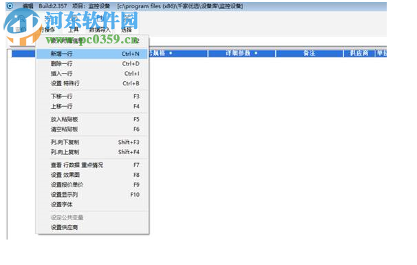Choose 设置供应商 menu item
The height and width of the screenshot is (265, 417).
(x=92, y=227)
